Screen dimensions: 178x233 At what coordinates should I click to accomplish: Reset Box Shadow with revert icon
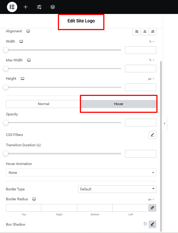click(x=145, y=224)
